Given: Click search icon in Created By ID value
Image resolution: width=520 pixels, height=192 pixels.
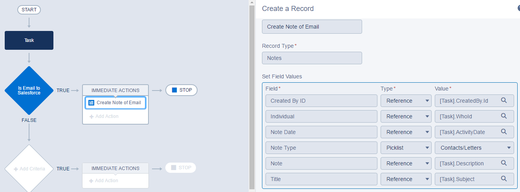Looking at the screenshot, I should click(504, 101).
